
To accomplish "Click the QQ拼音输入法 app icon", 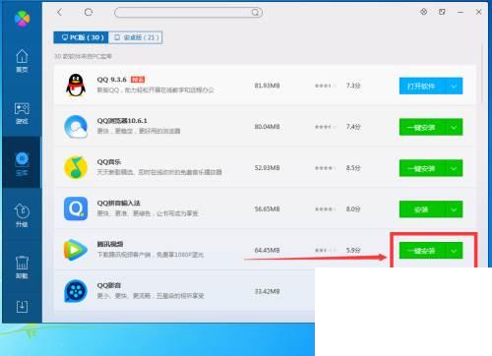I will point(76,208).
